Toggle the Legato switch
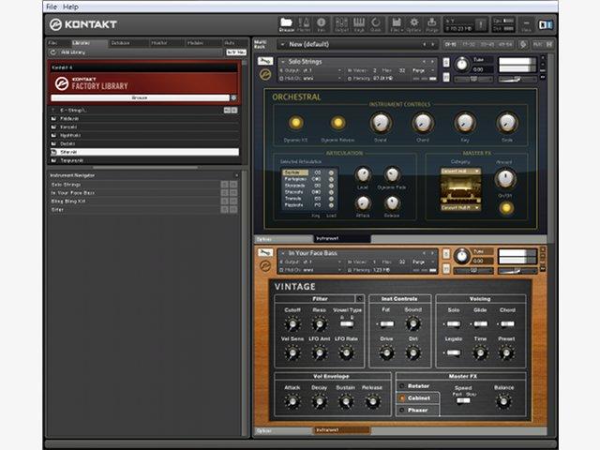The image size is (600, 450). point(454,352)
